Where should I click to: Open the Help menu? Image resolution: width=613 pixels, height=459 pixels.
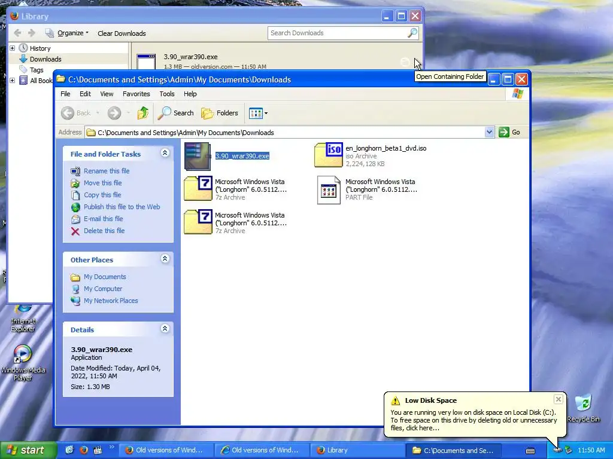pyautogui.click(x=190, y=94)
